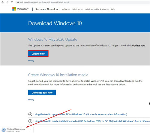
Task: Open Privacy link under Update now
Action: pos(31,61)
